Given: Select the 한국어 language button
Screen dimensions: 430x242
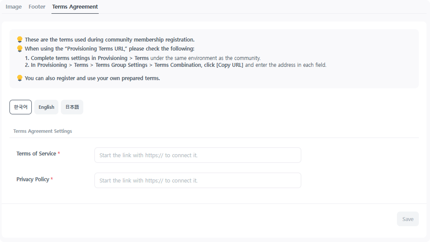Looking at the screenshot, I should 21,107.
